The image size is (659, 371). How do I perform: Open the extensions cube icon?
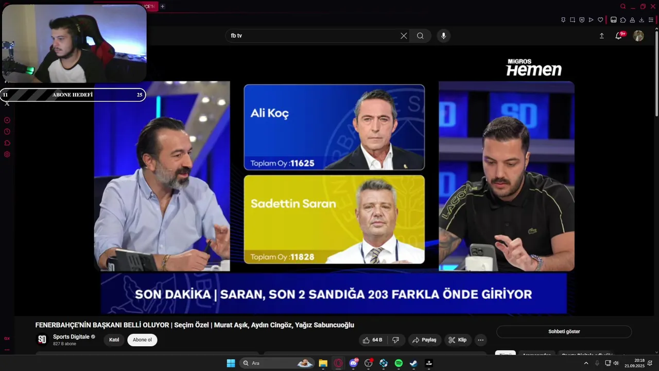click(623, 20)
